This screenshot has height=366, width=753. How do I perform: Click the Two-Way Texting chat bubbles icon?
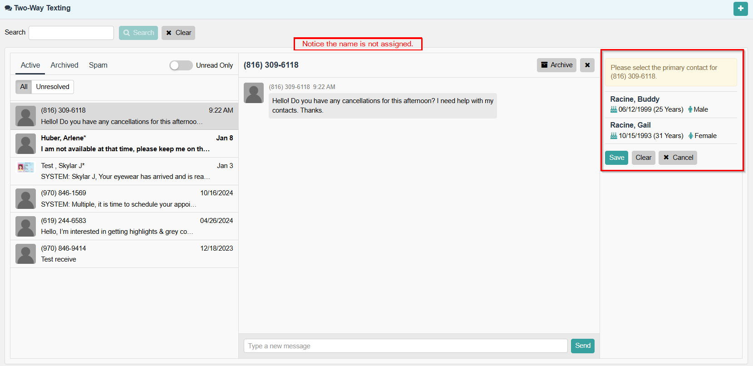[x=8, y=8]
